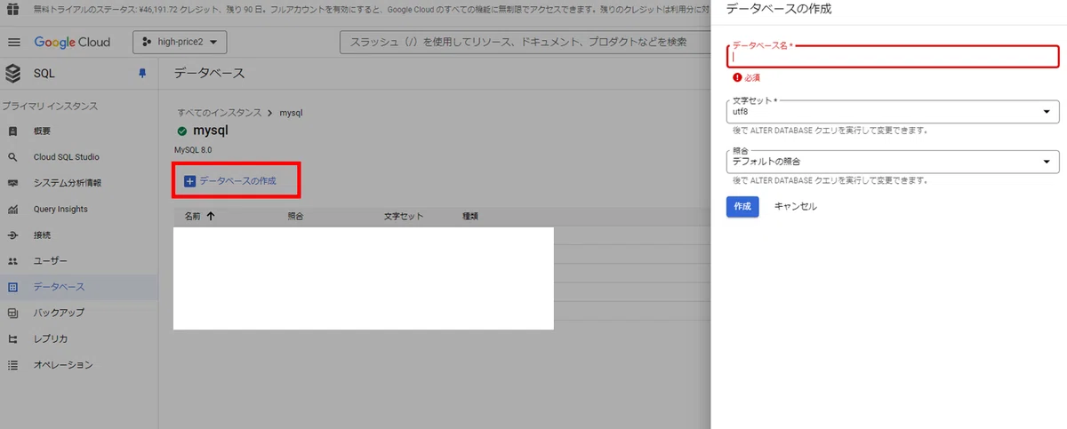Screen dimensions: 1067x429
Task: Open the 概要 sidebar item
Action: click(x=79, y=131)
